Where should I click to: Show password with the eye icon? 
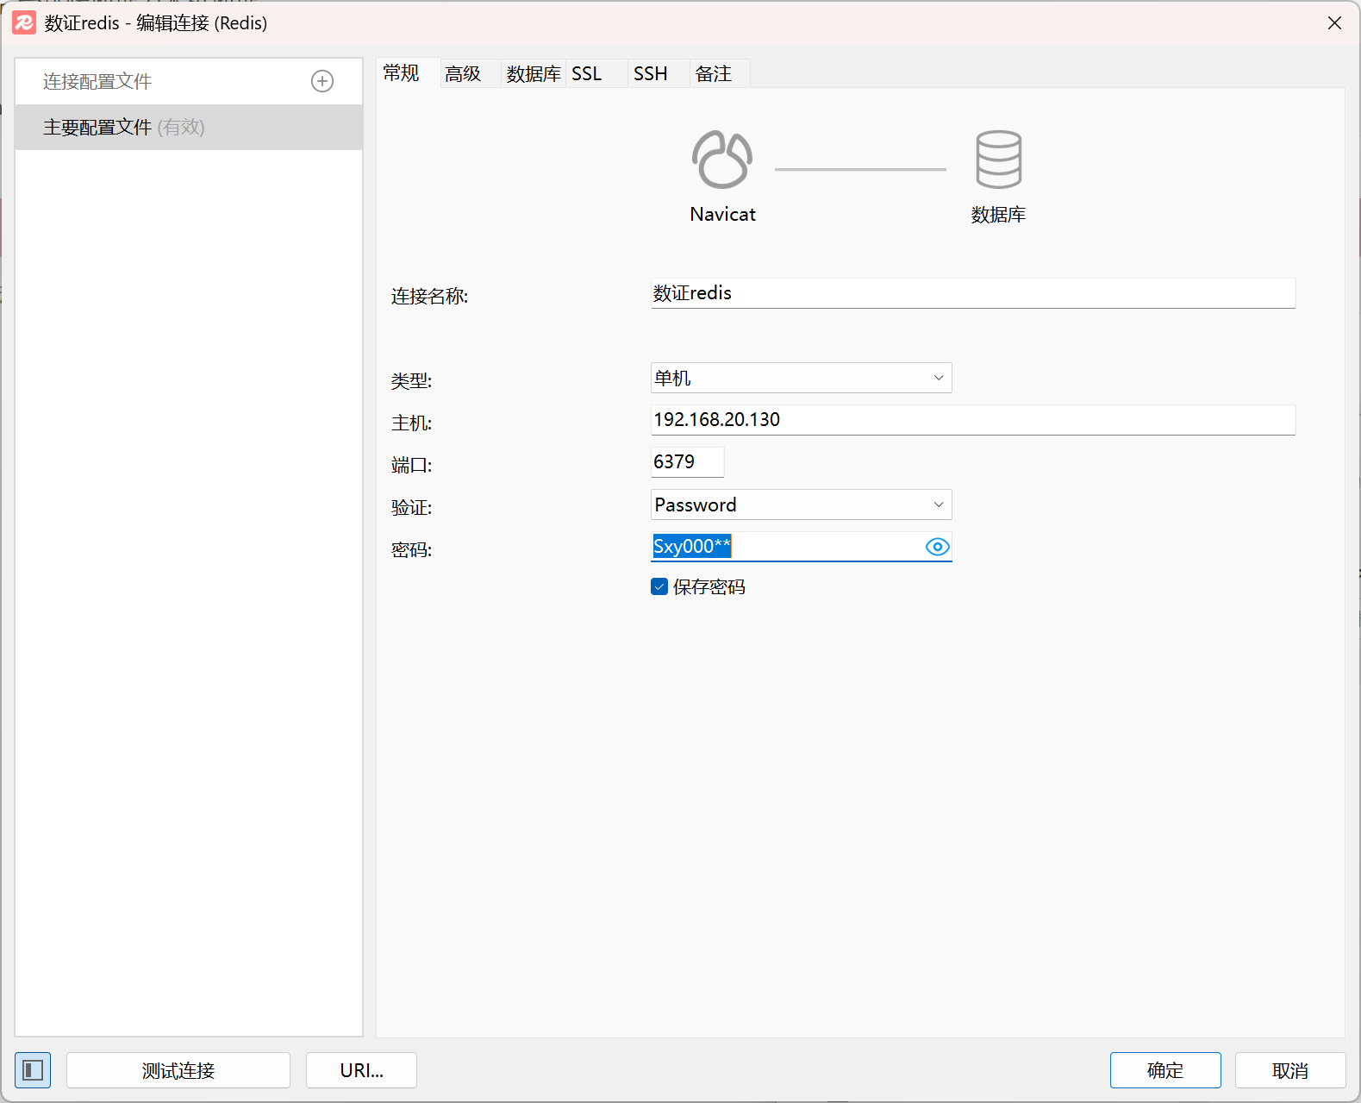point(937,547)
